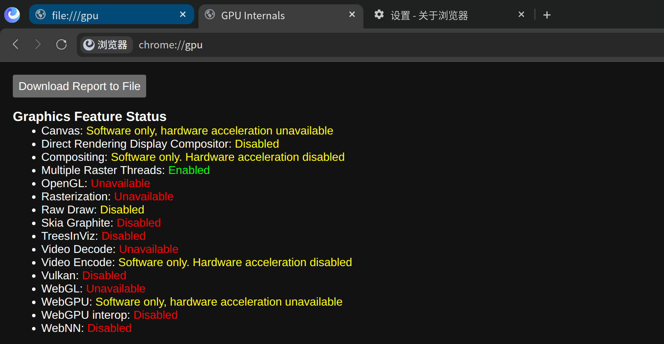
Task: Click the Graphics Feature Status heading
Action: [90, 116]
